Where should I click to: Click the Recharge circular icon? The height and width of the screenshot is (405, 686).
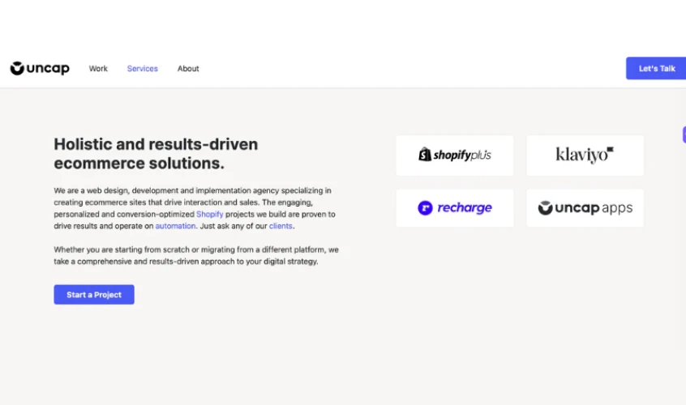point(425,208)
